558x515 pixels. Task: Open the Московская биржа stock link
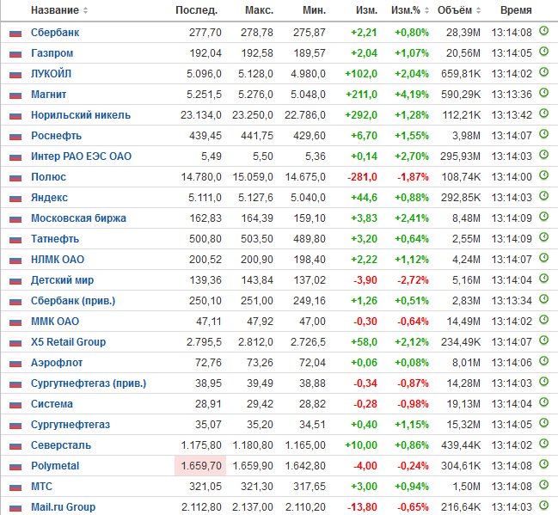coord(78,218)
